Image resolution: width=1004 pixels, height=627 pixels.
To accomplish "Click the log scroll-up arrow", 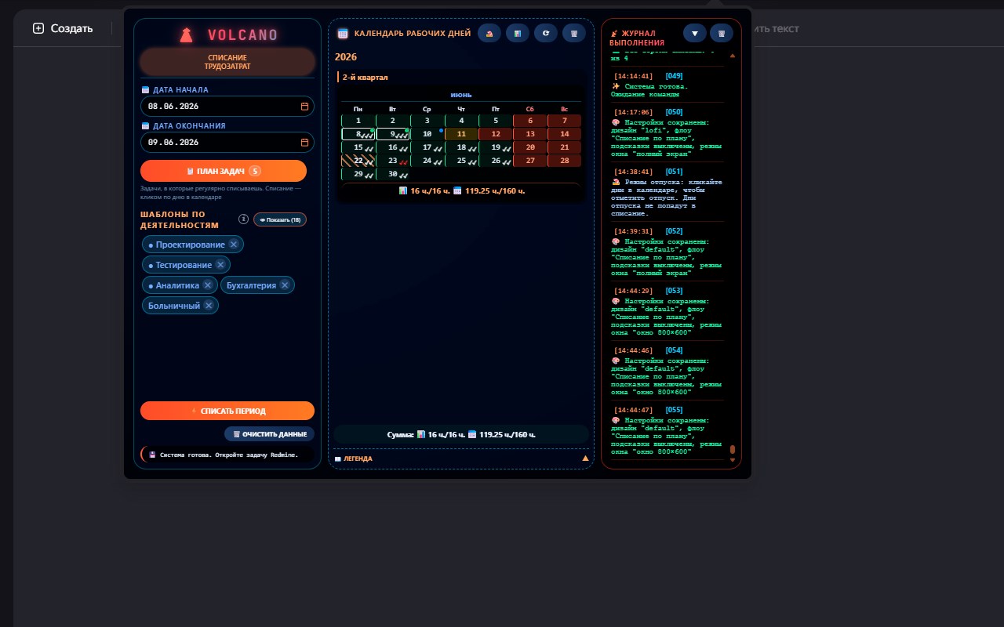I will (733, 56).
